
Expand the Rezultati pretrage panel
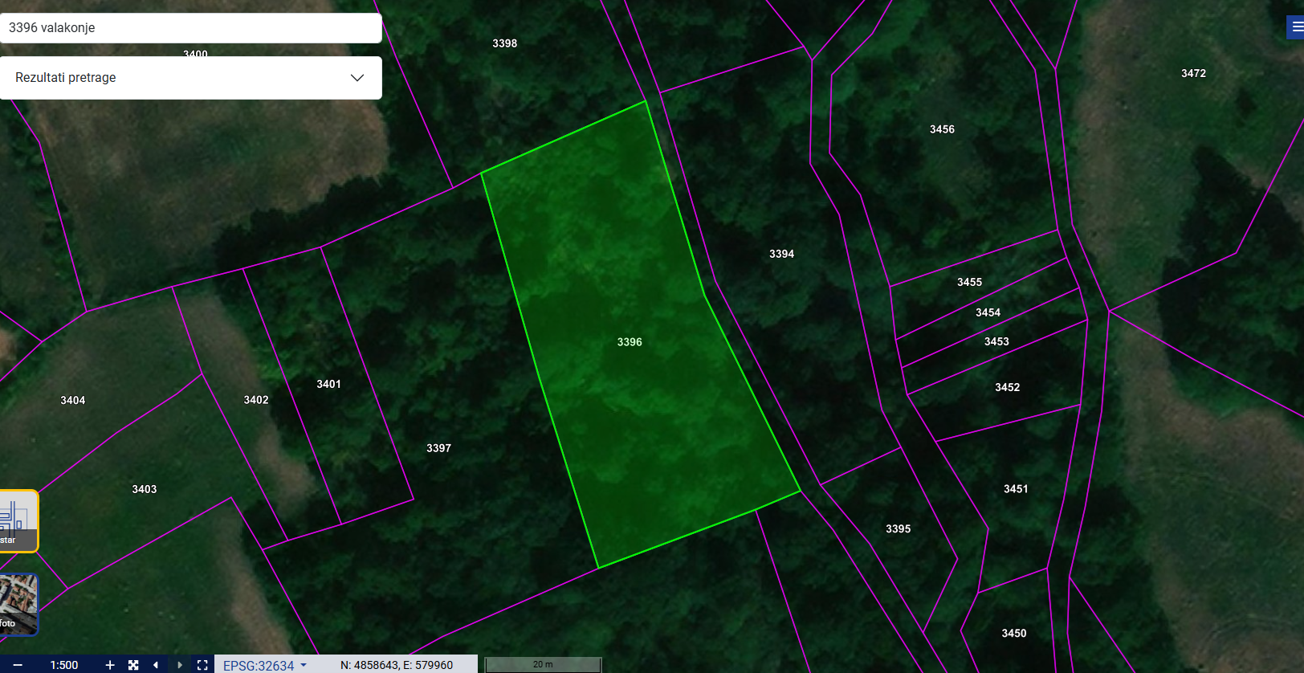click(191, 78)
